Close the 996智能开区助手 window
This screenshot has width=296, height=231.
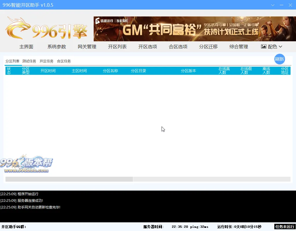coord(290,5)
